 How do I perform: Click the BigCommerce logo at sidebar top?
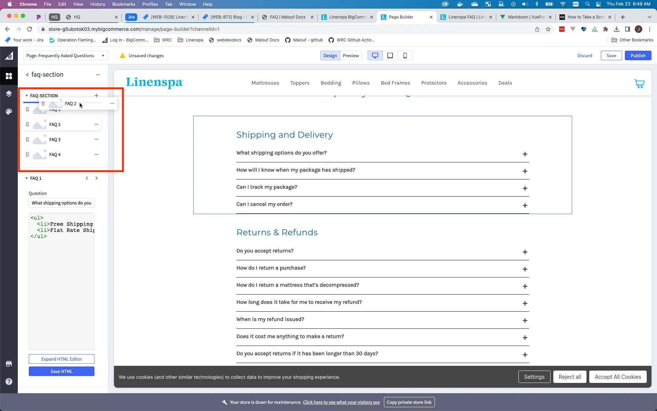click(9, 55)
